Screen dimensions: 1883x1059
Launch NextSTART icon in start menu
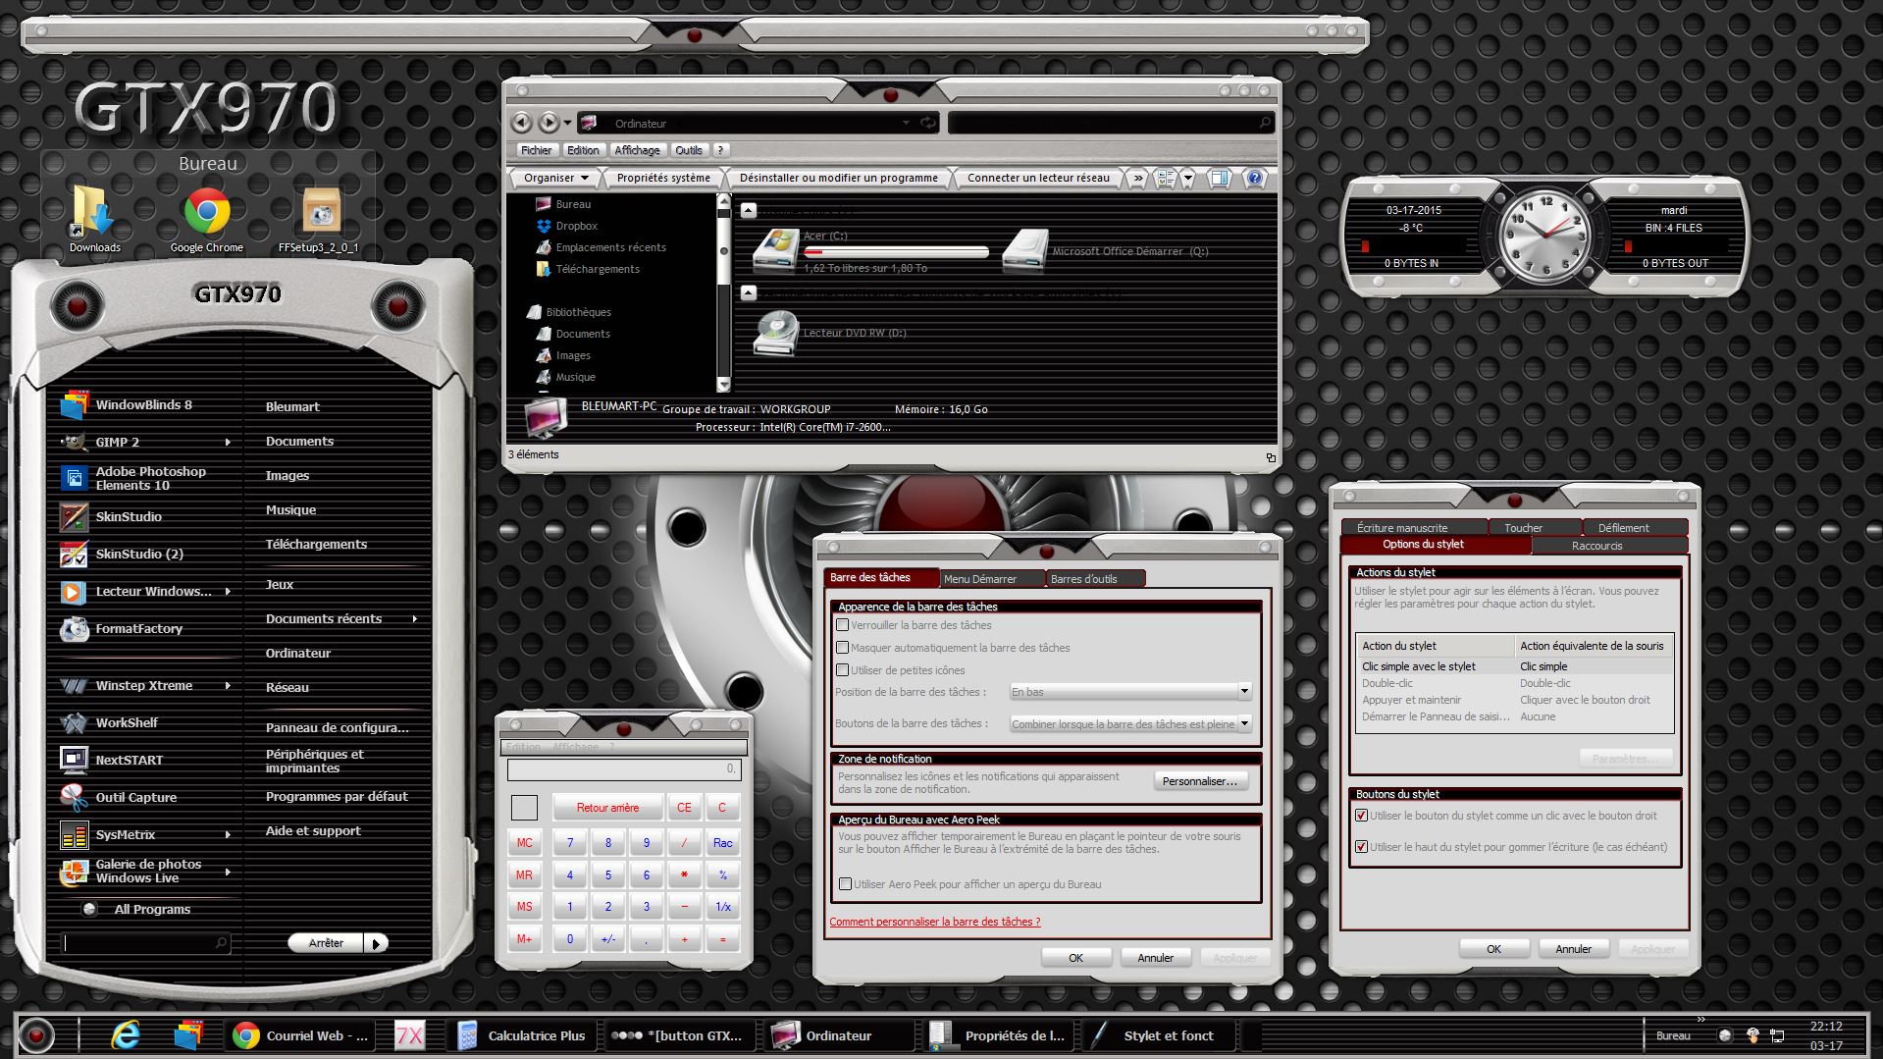pos(75,760)
